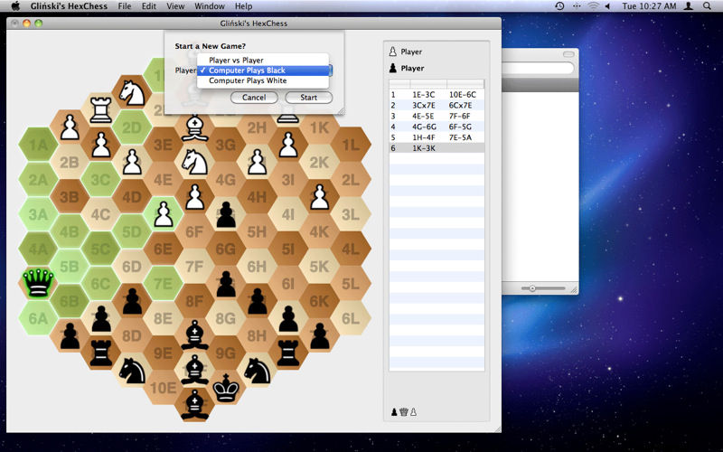Open the Apple menu
This screenshot has height=452, width=723.
click(x=15, y=6)
